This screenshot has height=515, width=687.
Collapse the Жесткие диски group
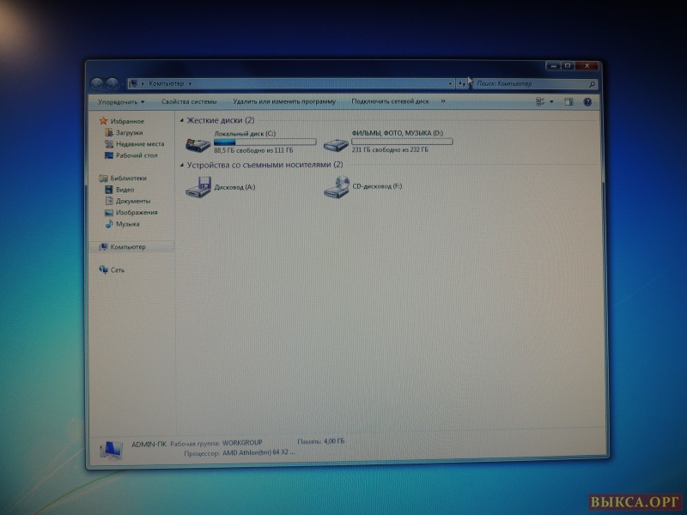[182, 122]
